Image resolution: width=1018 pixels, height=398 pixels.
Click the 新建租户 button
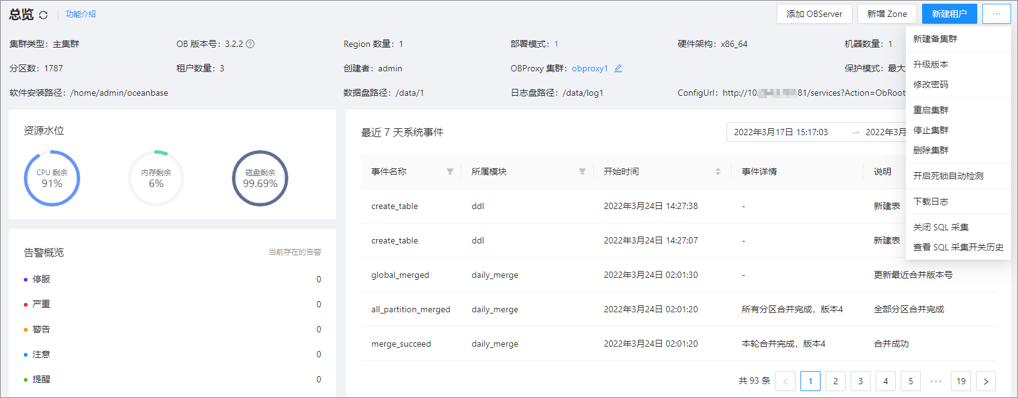tap(949, 14)
